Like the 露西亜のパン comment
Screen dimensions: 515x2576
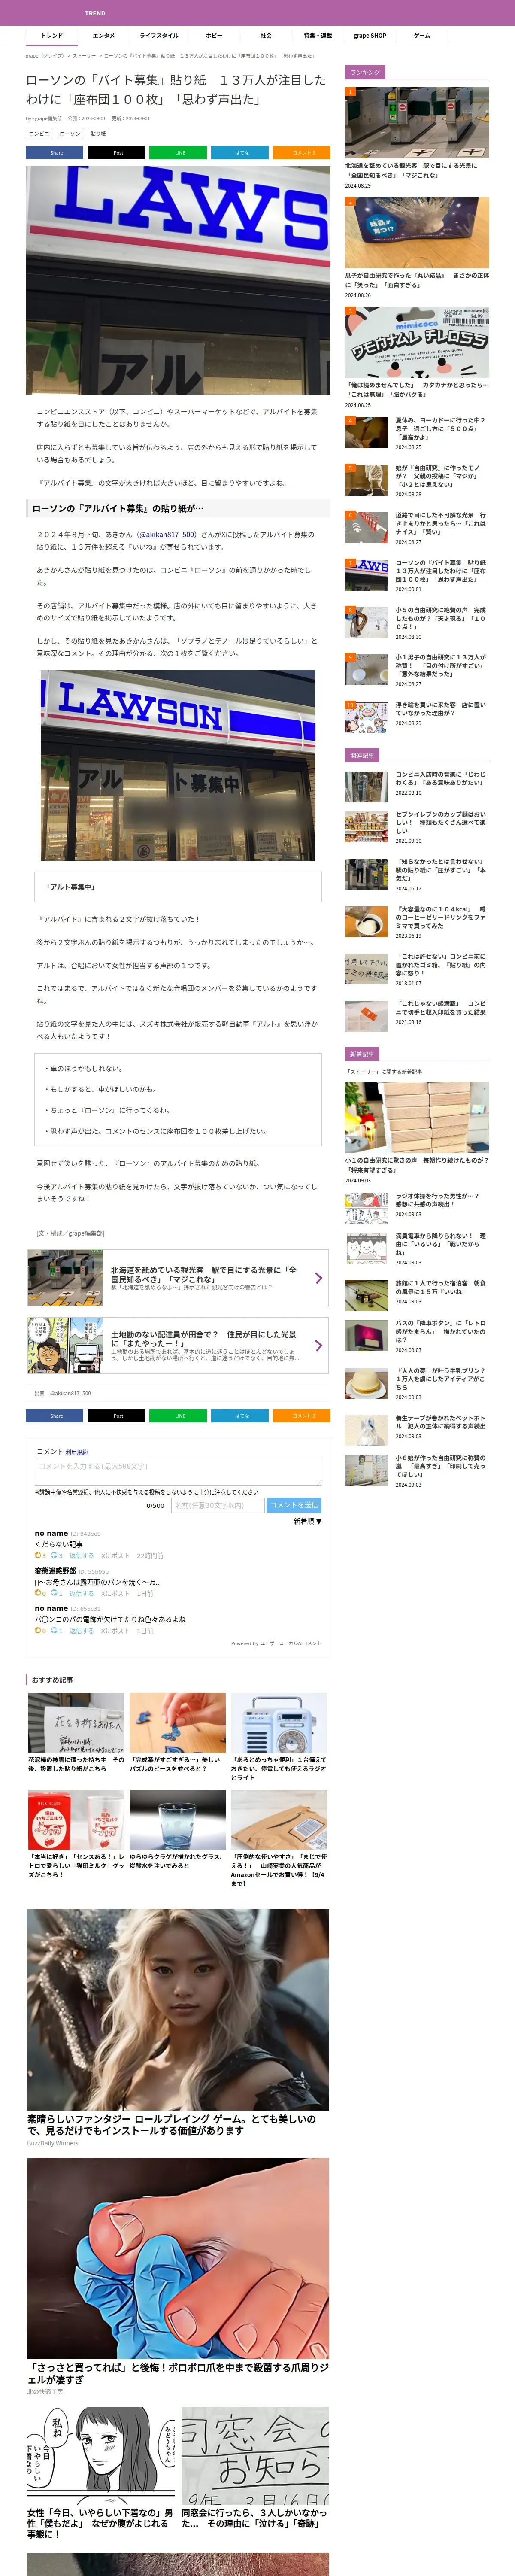[x=40, y=1593]
